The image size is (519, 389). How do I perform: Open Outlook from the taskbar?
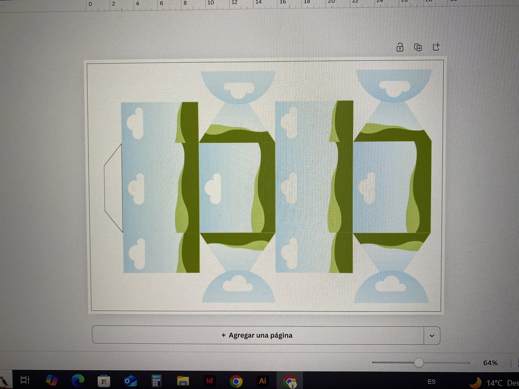point(130,381)
